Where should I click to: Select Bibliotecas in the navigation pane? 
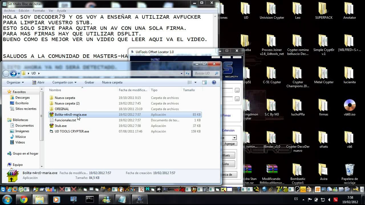coord(20,120)
